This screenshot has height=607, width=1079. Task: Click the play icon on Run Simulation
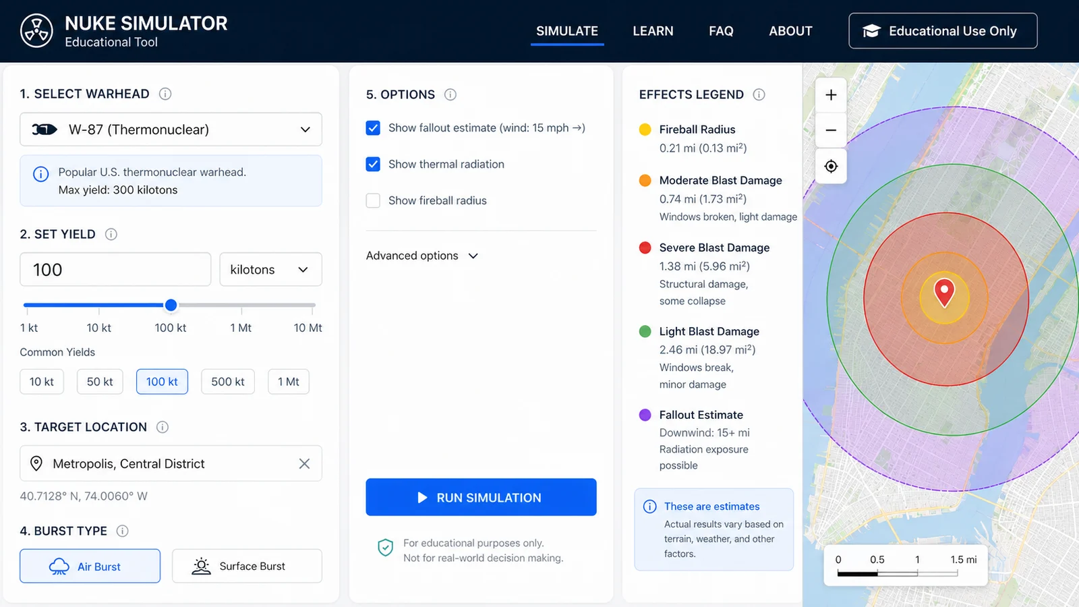(x=422, y=498)
